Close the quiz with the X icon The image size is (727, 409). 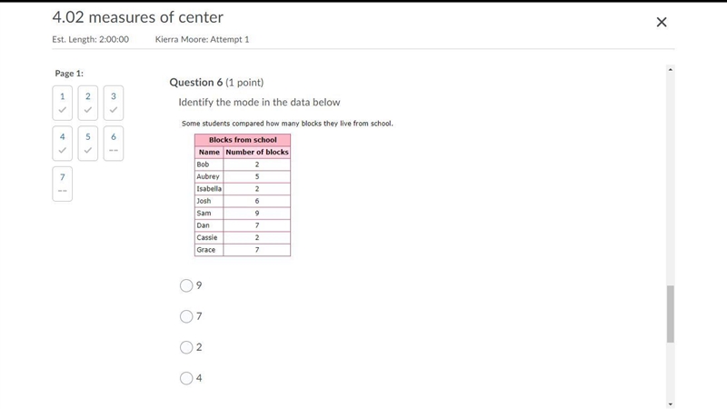(662, 22)
